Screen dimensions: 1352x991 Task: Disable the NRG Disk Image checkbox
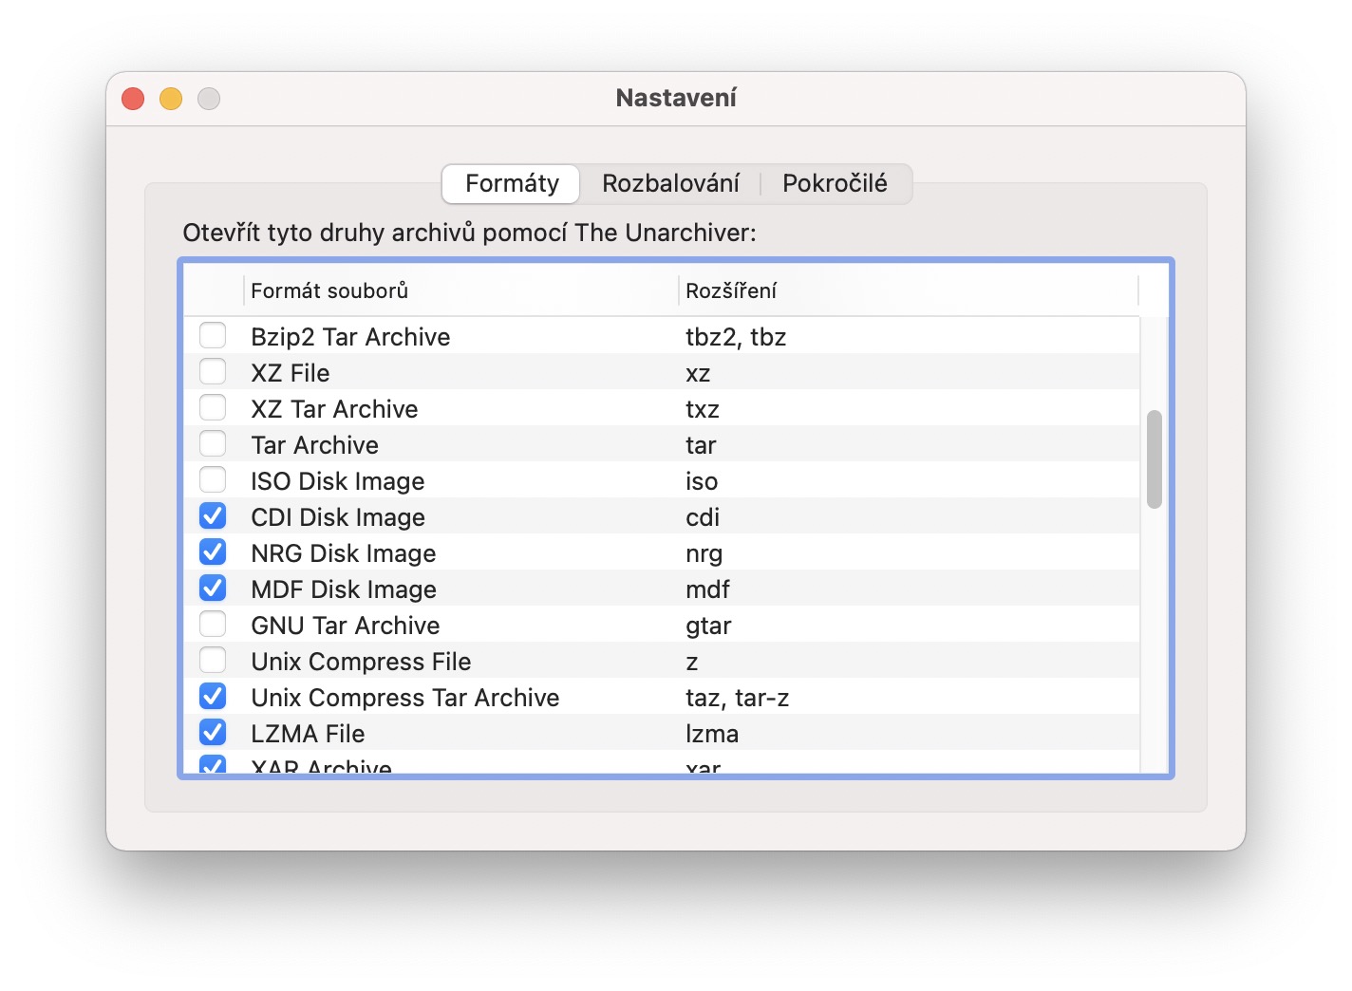[x=213, y=552]
